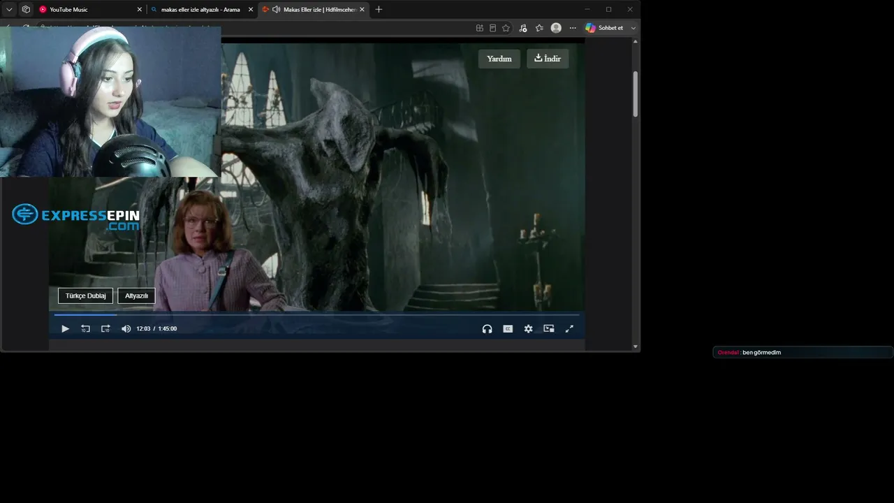894x503 pixels.
Task: Enter fullscreen video mode
Action: (x=569, y=329)
